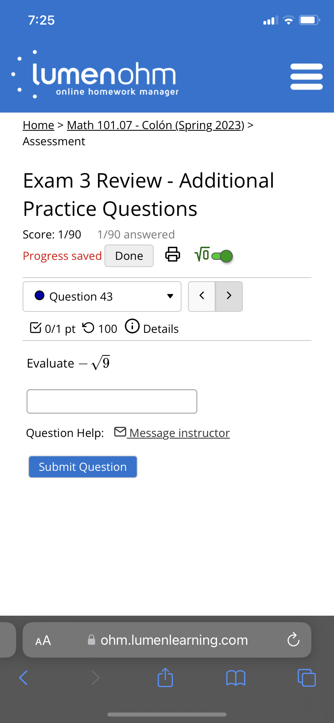This screenshot has width=334, height=723.
Task: Tap the AA reader options icon
Action: tap(43, 639)
